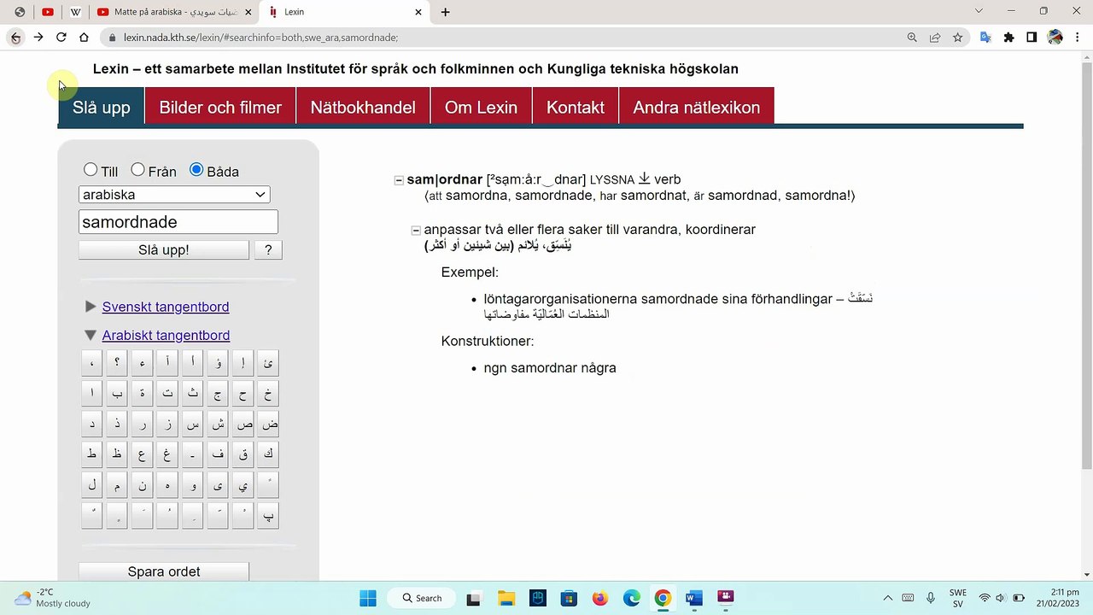Open the Windows Start menu
The height and width of the screenshot is (615, 1093).
pyautogui.click(x=368, y=598)
